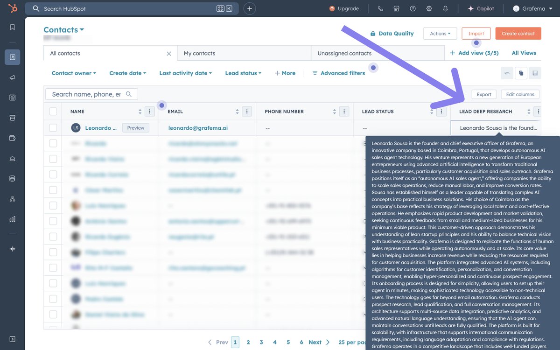Open Data Quality with the lock icon
560x350 pixels.
point(392,34)
